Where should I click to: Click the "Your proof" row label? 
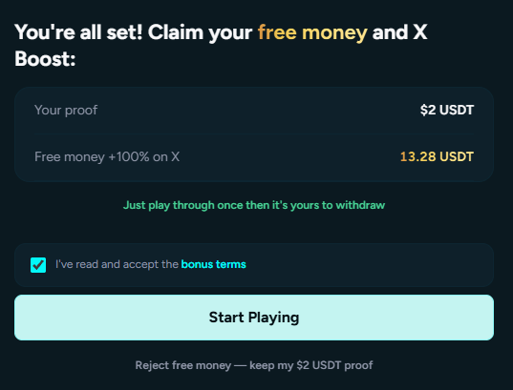pos(66,111)
